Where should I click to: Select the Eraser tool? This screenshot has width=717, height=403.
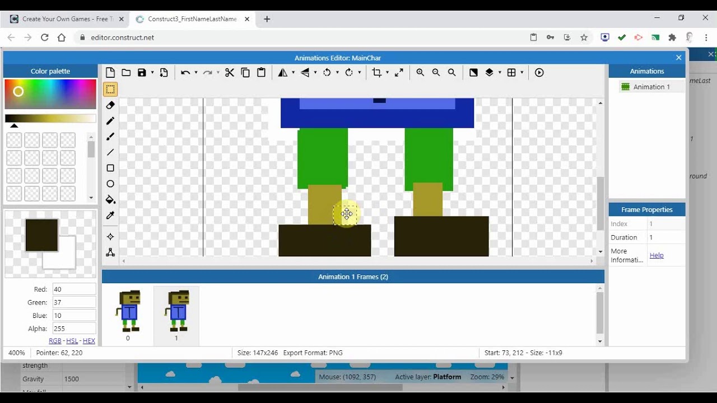pyautogui.click(x=110, y=105)
